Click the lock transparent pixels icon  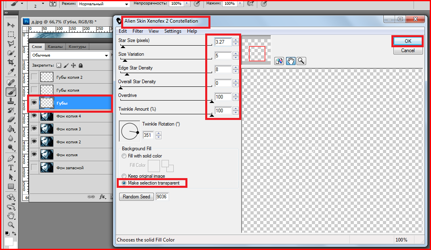[59, 65]
